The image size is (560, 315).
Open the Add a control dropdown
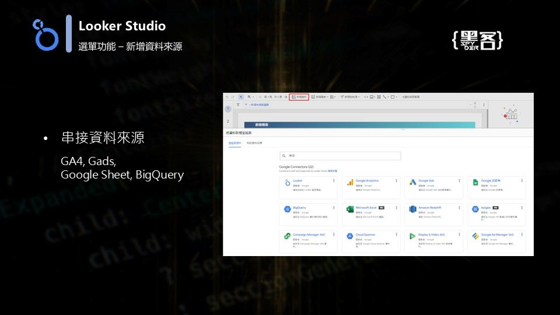click(350, 97)
